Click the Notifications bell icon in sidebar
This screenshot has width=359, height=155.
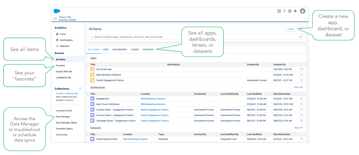57,40
